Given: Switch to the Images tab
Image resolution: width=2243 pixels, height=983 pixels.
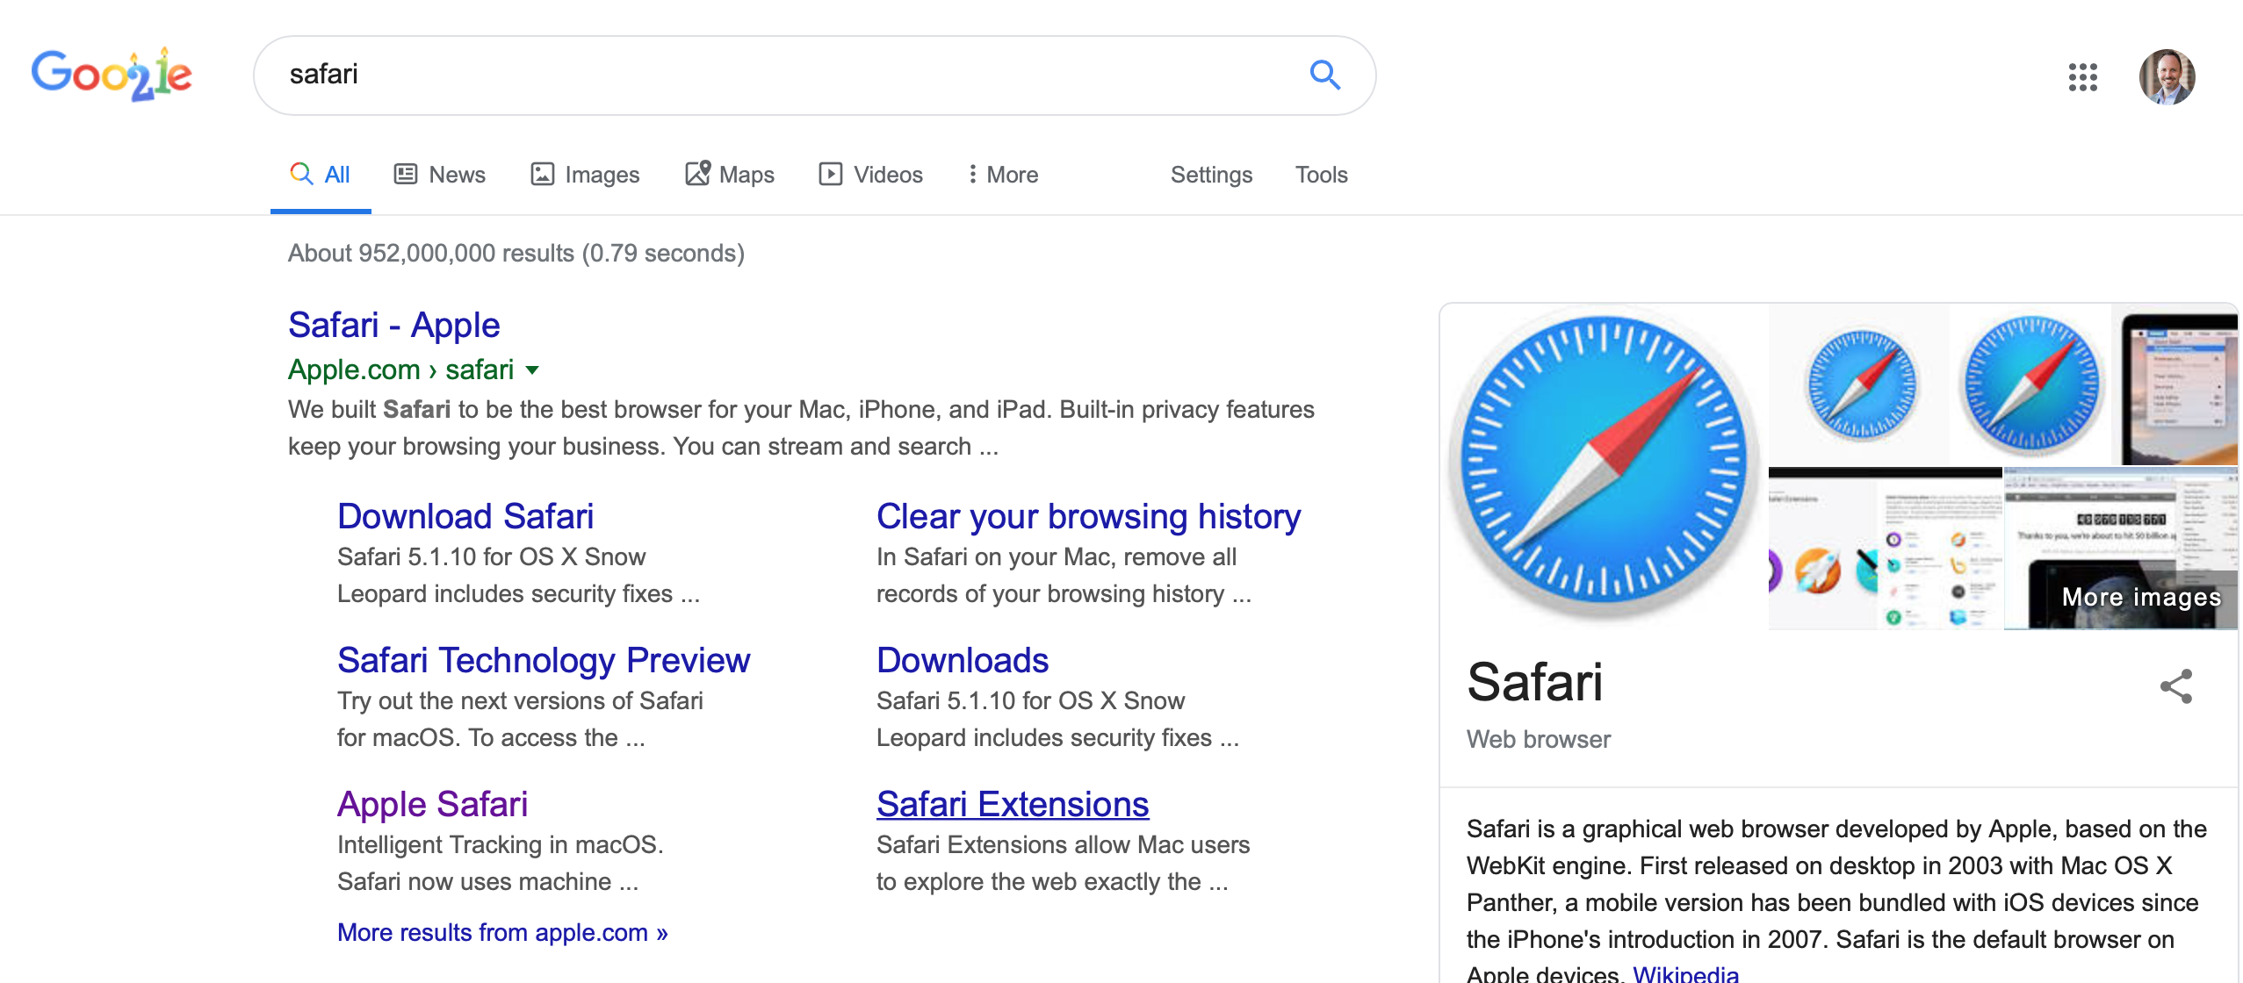Looking at the screenshot, I should 585,175.
